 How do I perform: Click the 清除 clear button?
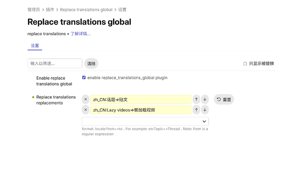[91, 64]
